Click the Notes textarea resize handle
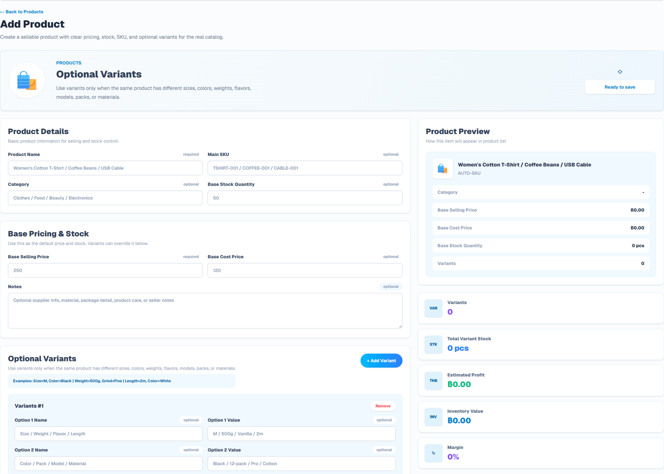The width and height of the screenshot is (664, 474). pos(400,326)
